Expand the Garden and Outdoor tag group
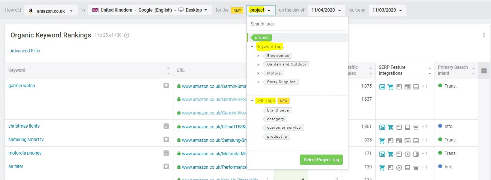 point(258,64)
